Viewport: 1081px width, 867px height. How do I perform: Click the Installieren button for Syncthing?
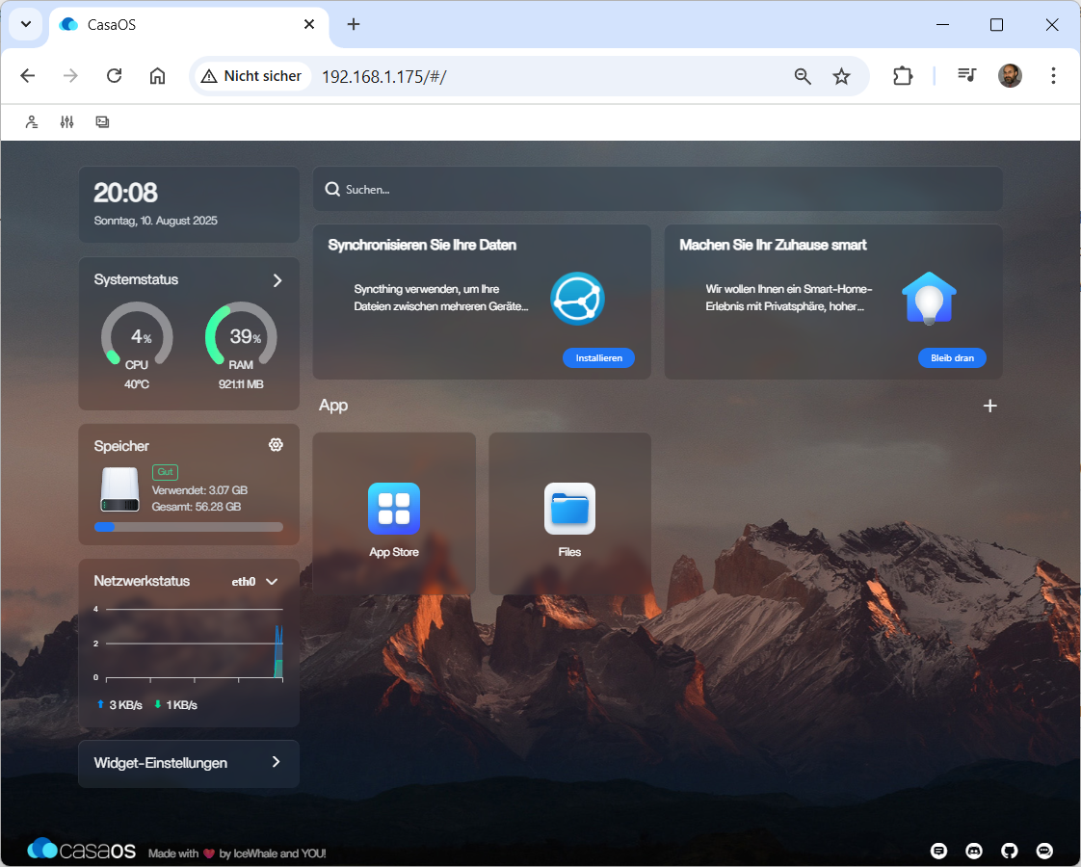pyautogui.click(x=598, y=358)
